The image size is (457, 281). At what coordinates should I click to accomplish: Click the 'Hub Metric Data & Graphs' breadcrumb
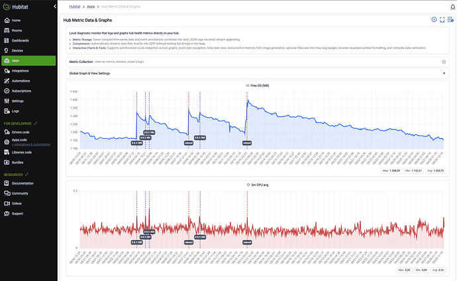click(x=121, y=7)
